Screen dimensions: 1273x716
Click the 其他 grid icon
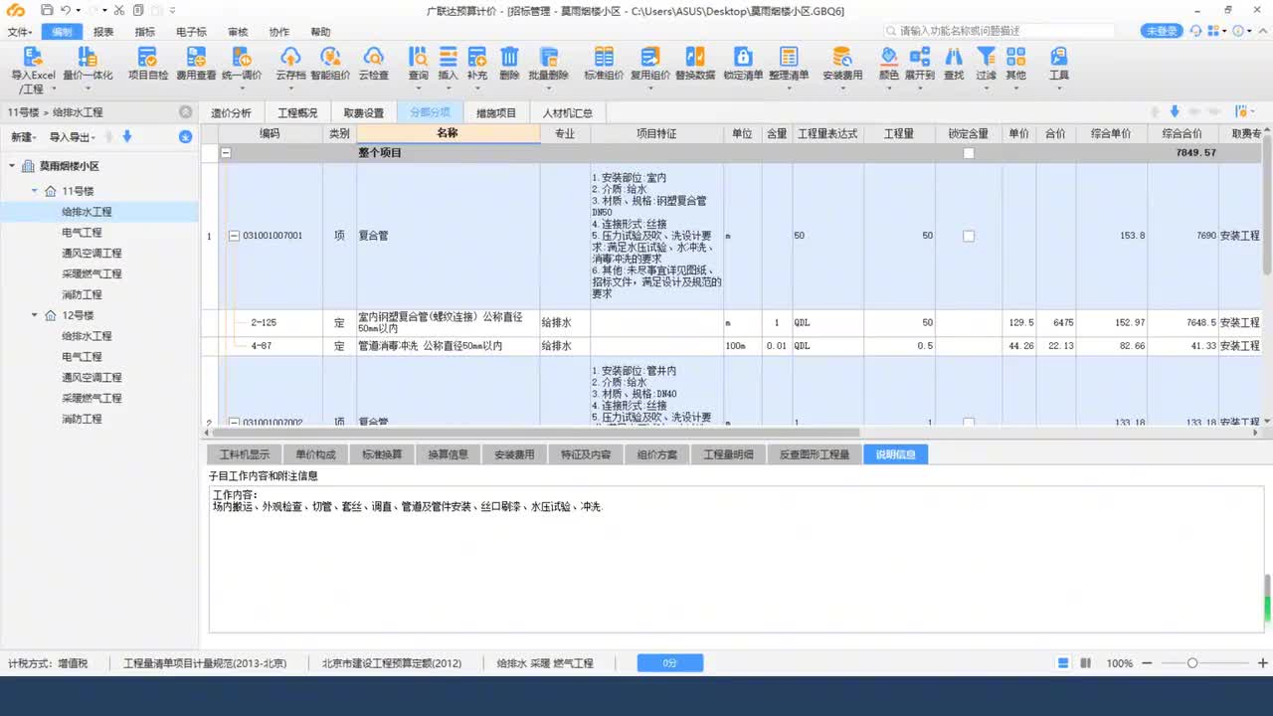coord(1015,57)
